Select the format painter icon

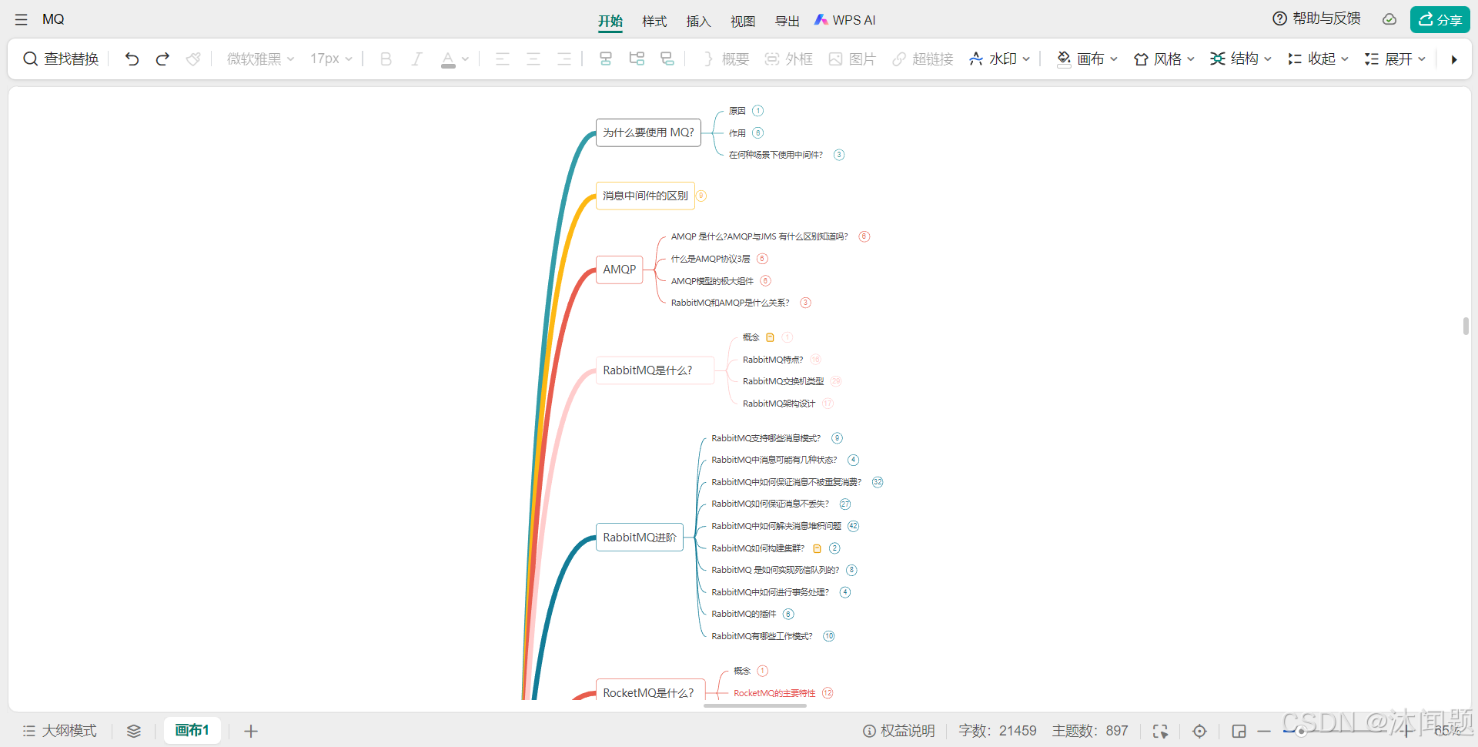(x=193, y=59)
